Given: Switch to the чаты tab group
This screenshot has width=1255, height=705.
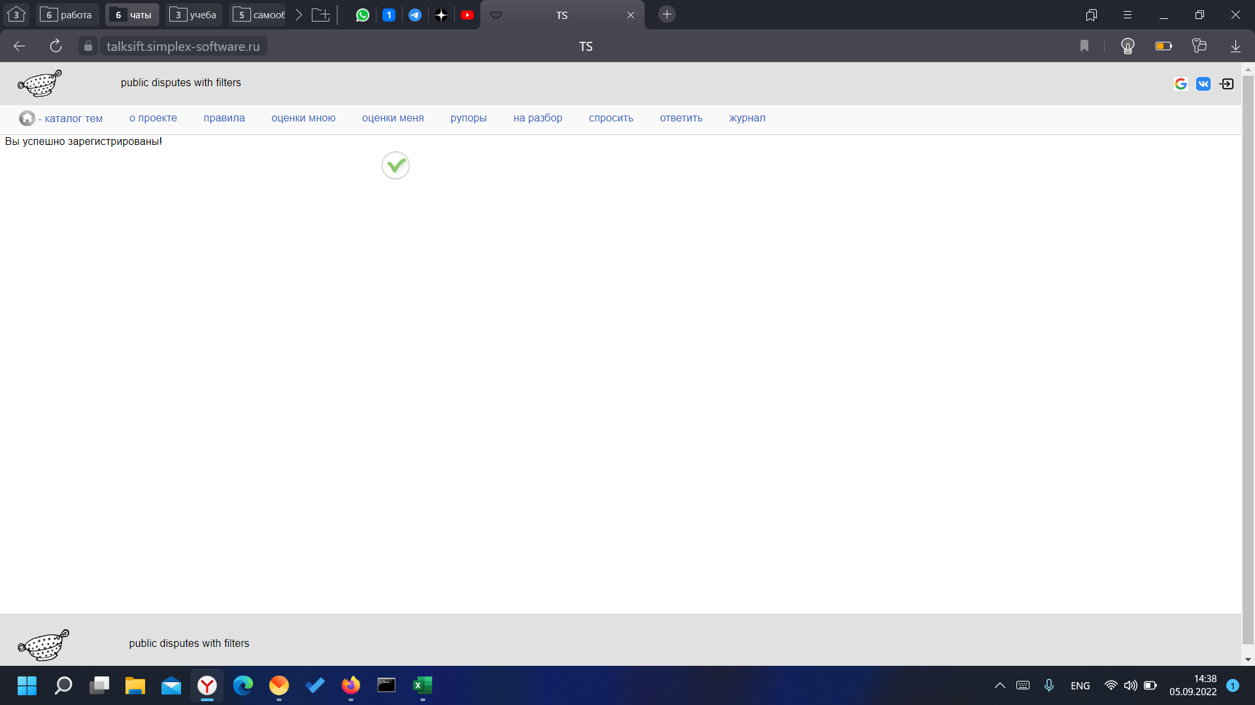Looking at the screenshot, I should [133, 14].
